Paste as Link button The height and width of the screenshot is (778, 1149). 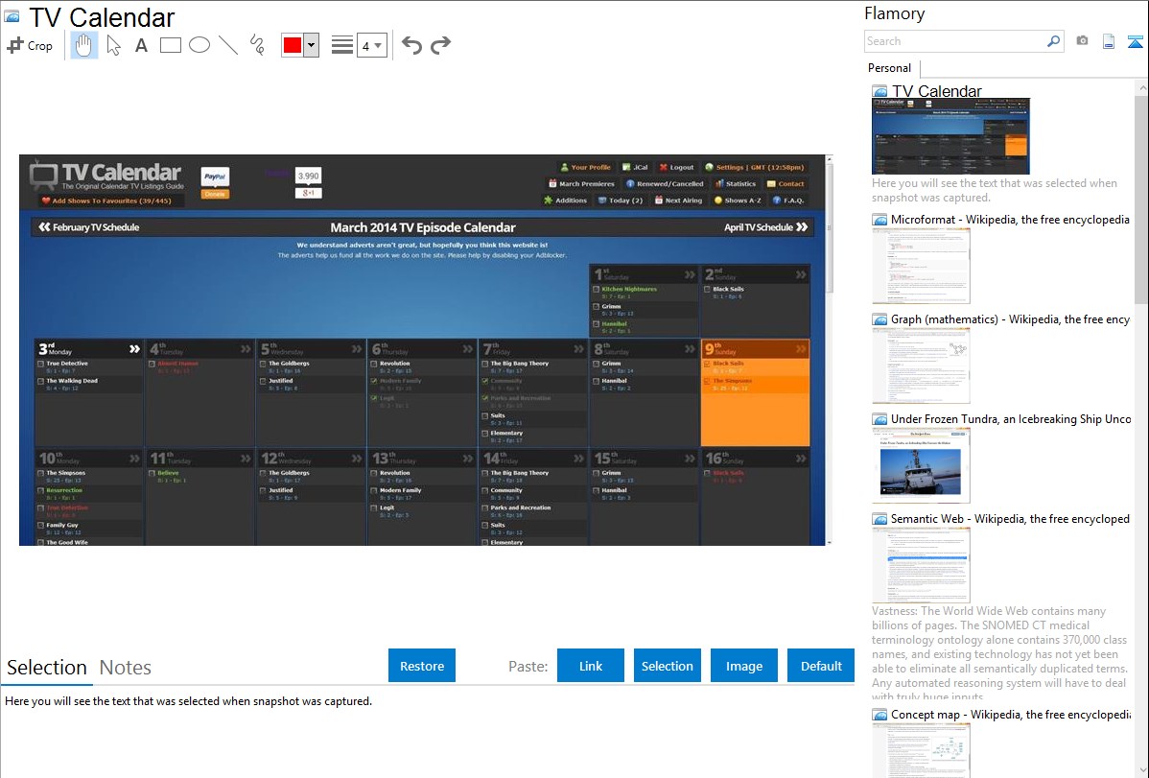coord(591,666)
